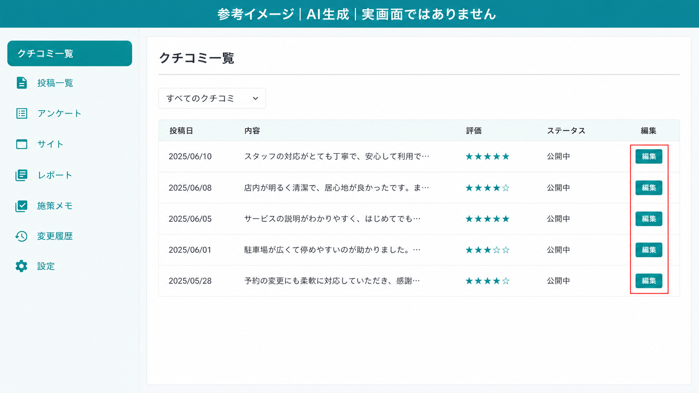This screenshot has height=393, width=699.
Task: Open 投稿一覧 menu label
Action: [x=55, y=83]
